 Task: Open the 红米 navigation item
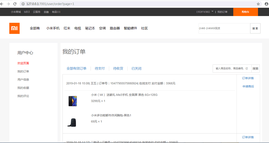tap(67, 28)
